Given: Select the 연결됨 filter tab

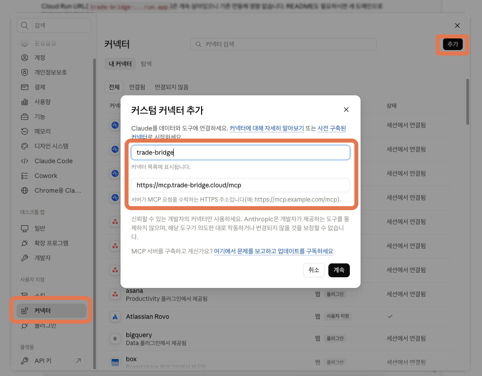Looking at the screenshot, I should (x=137, y=87).
